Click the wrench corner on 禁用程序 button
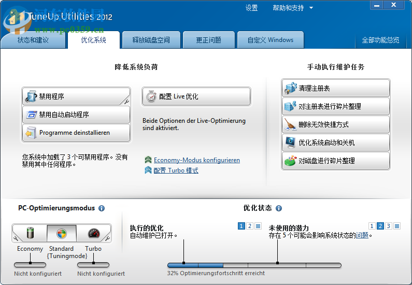This screenshot has height=285, width=412. tap(126, 102)
